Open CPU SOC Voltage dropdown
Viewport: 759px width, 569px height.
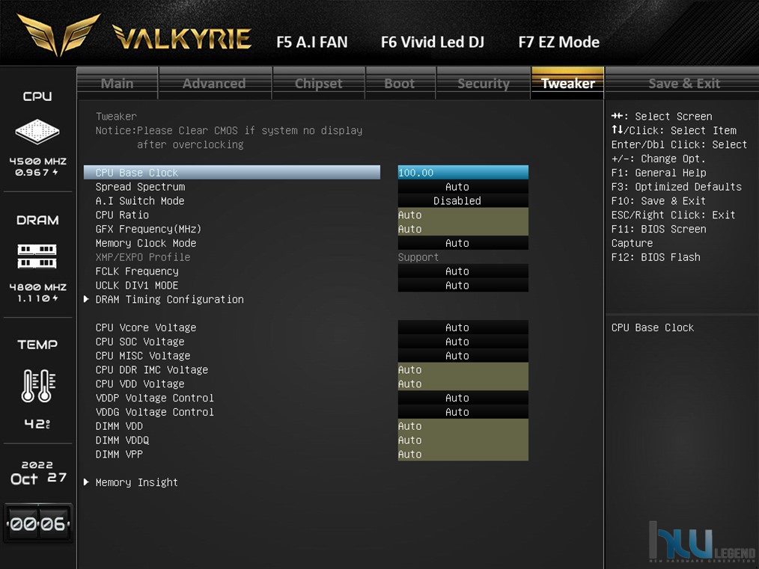coord(463,341)
